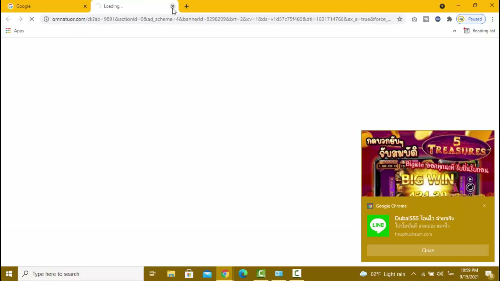
Task: Expand hidden bookmarks chevron
Action: (x=454, y=31)
